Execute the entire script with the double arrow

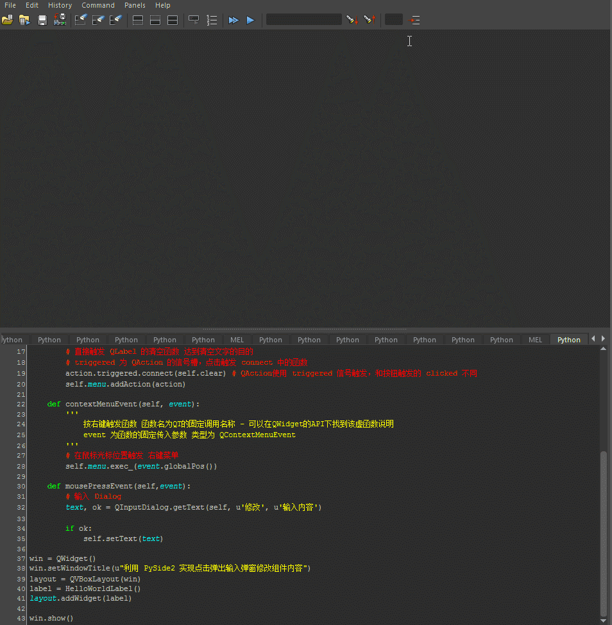click(233, 19)
